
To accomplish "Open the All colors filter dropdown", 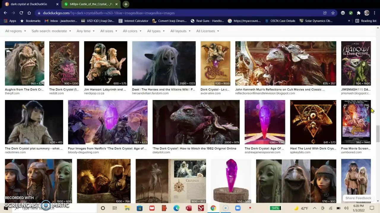I will click(x=132, y=31).
